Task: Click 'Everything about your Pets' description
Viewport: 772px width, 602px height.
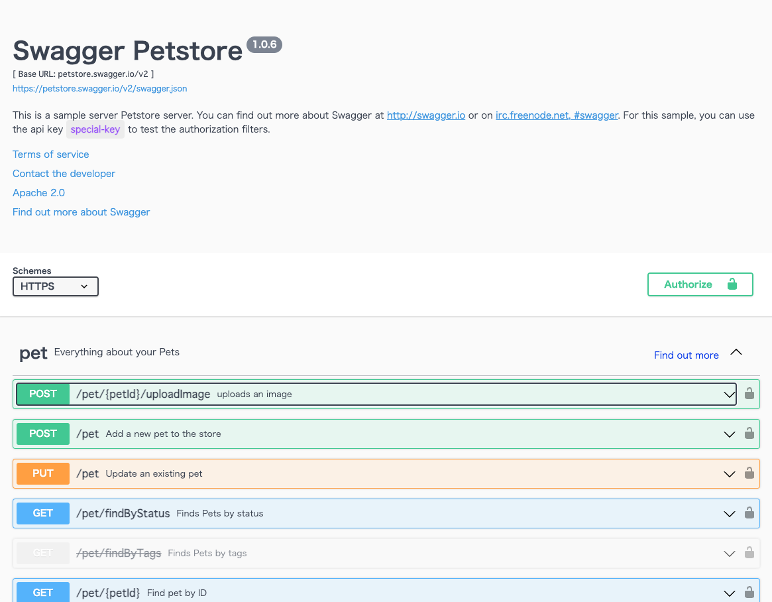Action: click(117, 352)
